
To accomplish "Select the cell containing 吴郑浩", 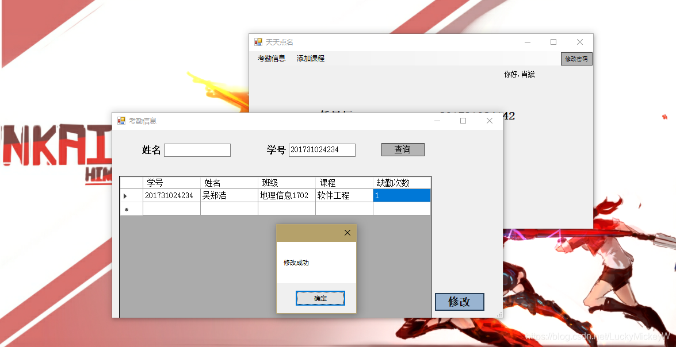I will click(228, 195).
